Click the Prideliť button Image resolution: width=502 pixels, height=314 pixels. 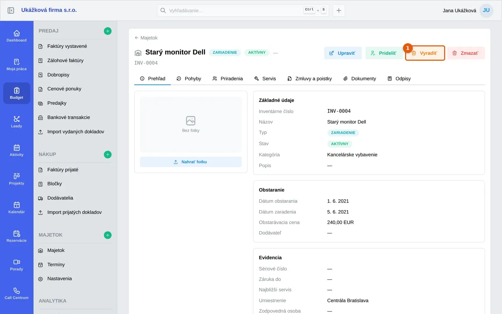(x=384, y=53)
